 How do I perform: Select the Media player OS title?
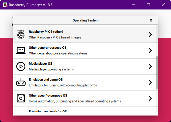coord(40,64)
